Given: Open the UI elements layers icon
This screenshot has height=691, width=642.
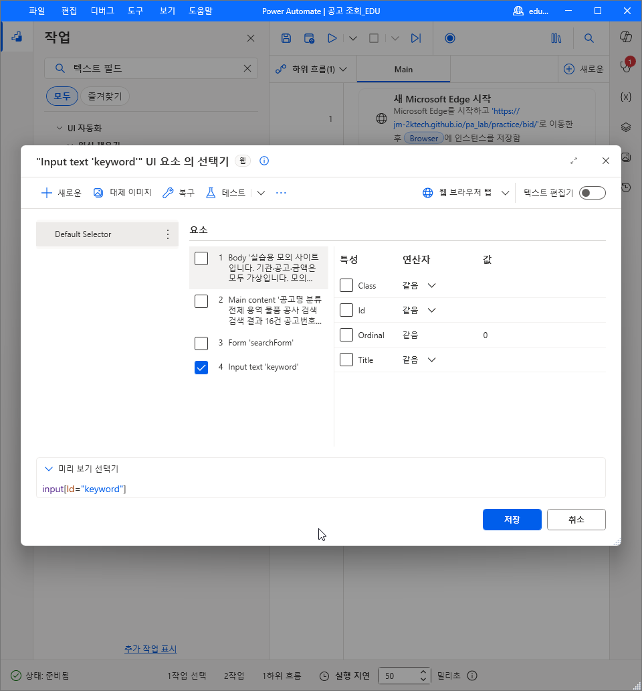Looking at the screenshot, I should point(626,127).
